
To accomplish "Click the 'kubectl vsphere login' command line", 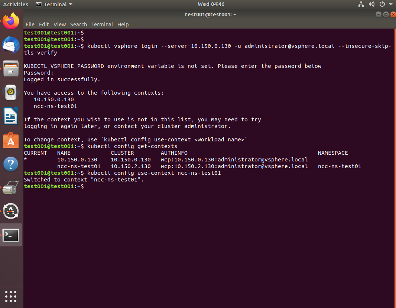I will pyautogui.click(x=207, y=49).
